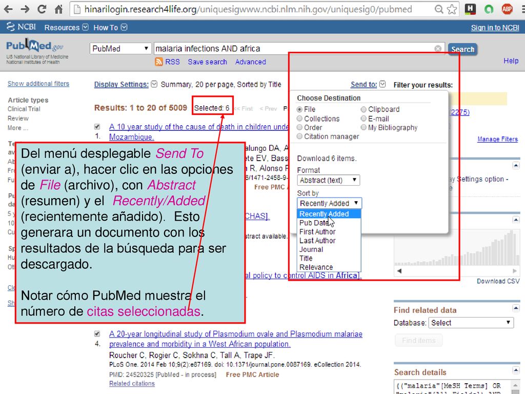Image resolution: width=525 pixels, height=394 pixels.
Task: Click the Search button
Action: pos(463,49)
